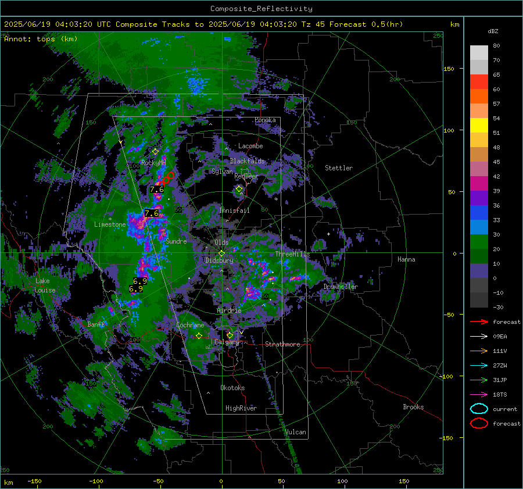
Task: Click the 'Forecast 0.5(hr)' header text
Action: [366, 24]
